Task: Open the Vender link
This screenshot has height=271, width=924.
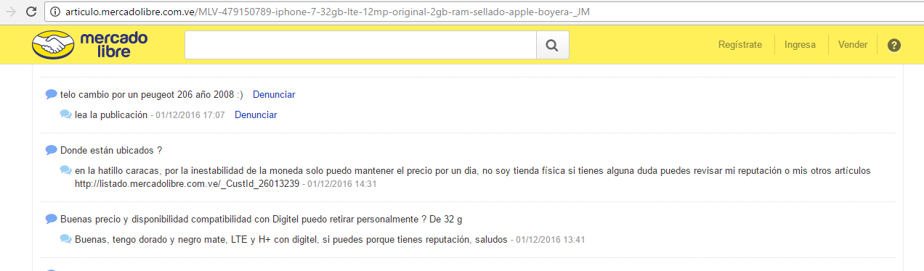Action: 853,45
